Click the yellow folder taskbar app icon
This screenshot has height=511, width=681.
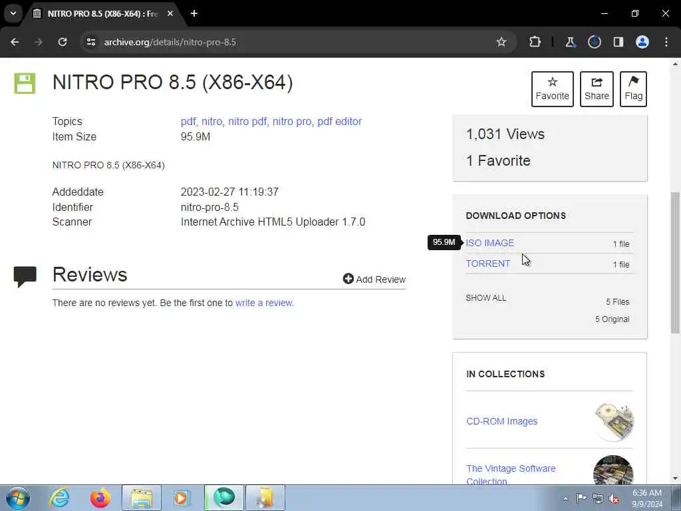(x=265, y=498)
